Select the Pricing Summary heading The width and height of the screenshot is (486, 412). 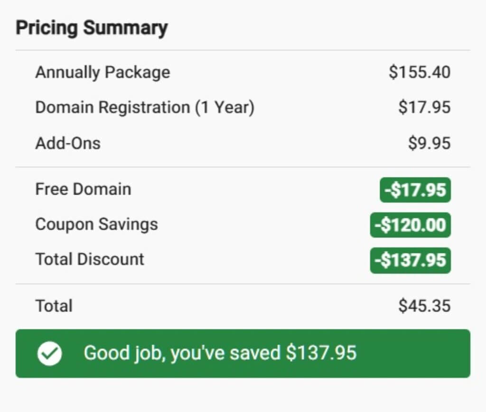pos(92,28)
